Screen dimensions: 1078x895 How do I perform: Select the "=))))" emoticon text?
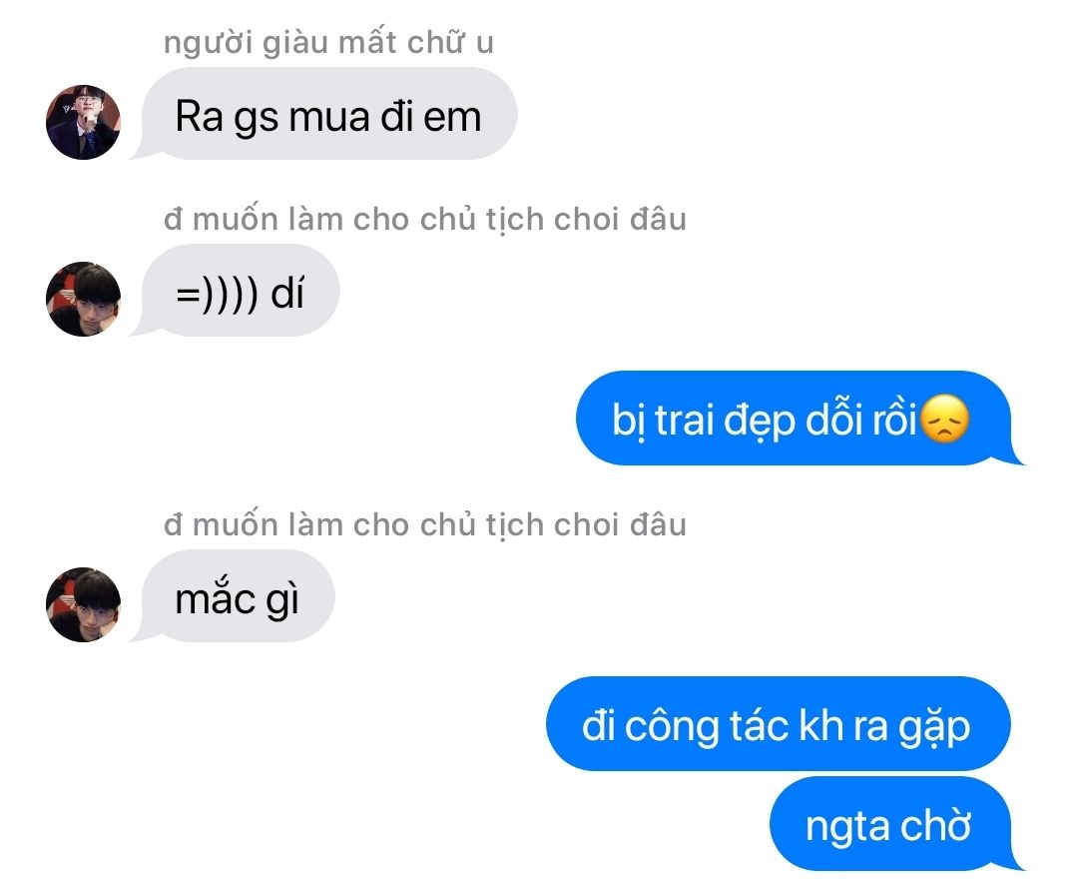(x=218, y=295)
